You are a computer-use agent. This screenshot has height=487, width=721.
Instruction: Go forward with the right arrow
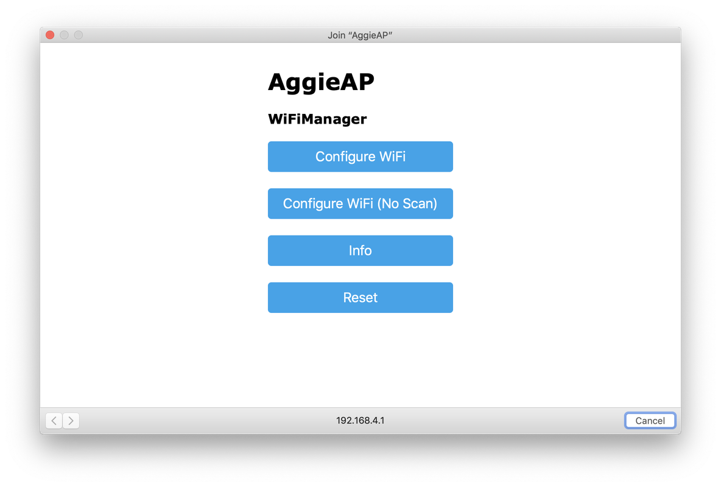[x=71, y=420]
